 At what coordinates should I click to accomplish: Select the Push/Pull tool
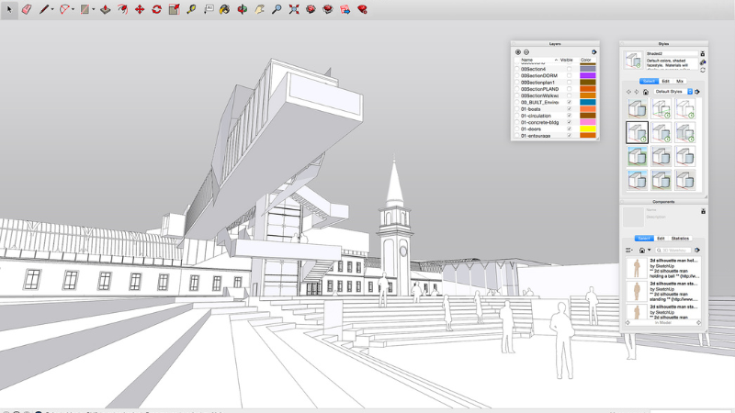105,9
